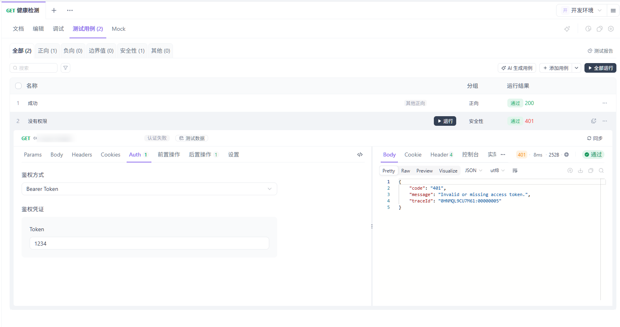Show more response tabs via the ellipsis
The image size is (620, 327).
(x=503, y=155)
